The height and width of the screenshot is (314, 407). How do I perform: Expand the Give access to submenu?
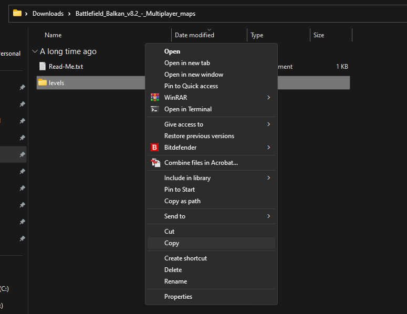pos(268,124)
